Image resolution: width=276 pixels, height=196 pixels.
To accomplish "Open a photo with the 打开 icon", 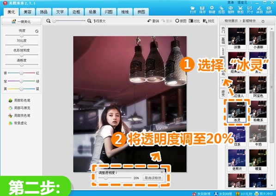I will 193,10.
